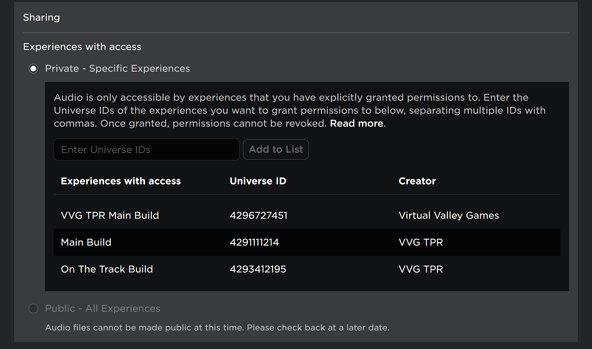Select the "VVG TPR Main Build" row

pyautogui.click(x=110, y=215)
